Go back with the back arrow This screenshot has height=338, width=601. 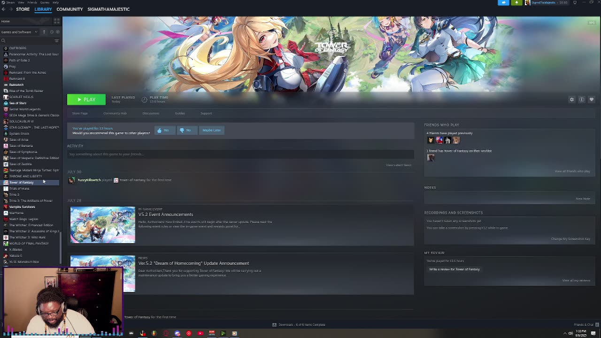(x=5, y=9)
